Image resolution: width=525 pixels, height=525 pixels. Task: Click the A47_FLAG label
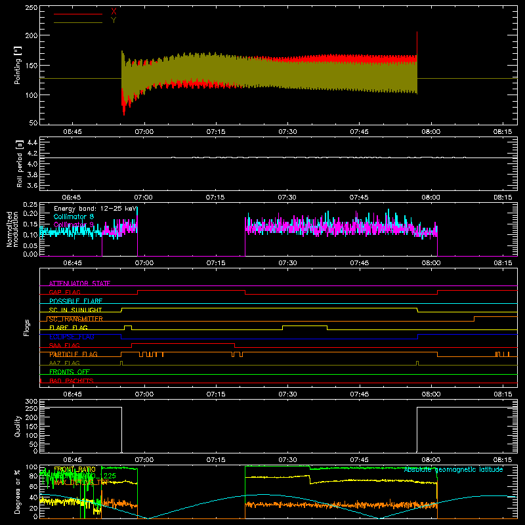pos(64,363)
